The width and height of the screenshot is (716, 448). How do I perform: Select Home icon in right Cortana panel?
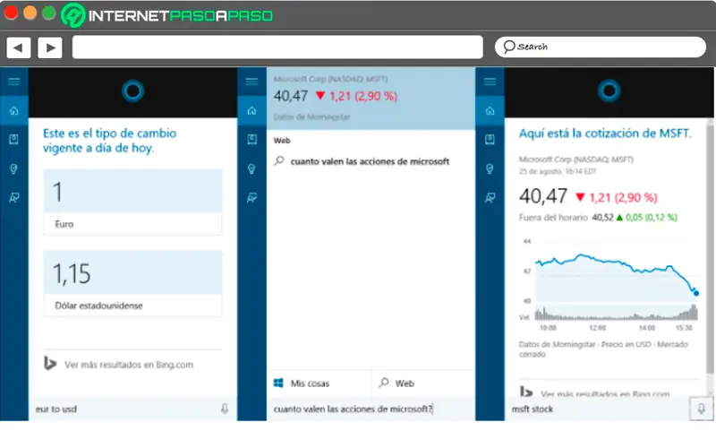490,110
